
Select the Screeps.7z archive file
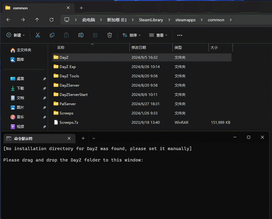pos(69,122)
